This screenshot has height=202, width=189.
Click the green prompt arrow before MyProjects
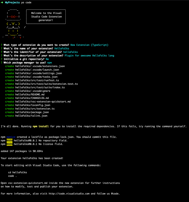pyautogui.click(x=2, y=3)
